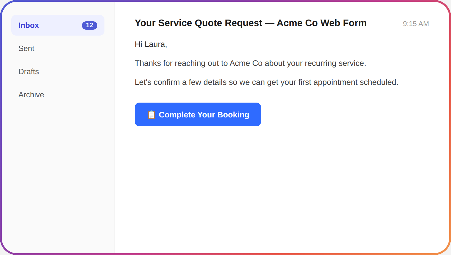Click the 'Let's confirm a few details' sentence
The height and width of the screenshot is (255, 451).
pos(266,82)
